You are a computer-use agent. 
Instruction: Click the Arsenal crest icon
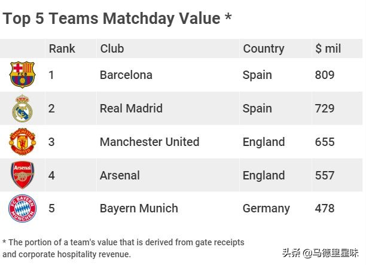[23, 175]
